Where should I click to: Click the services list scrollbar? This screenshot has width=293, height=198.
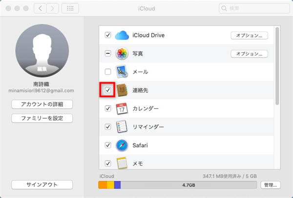click(277, 66)
